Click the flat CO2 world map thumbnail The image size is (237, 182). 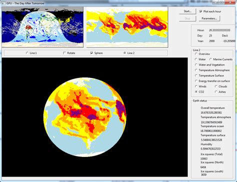(x=127, y=27)
